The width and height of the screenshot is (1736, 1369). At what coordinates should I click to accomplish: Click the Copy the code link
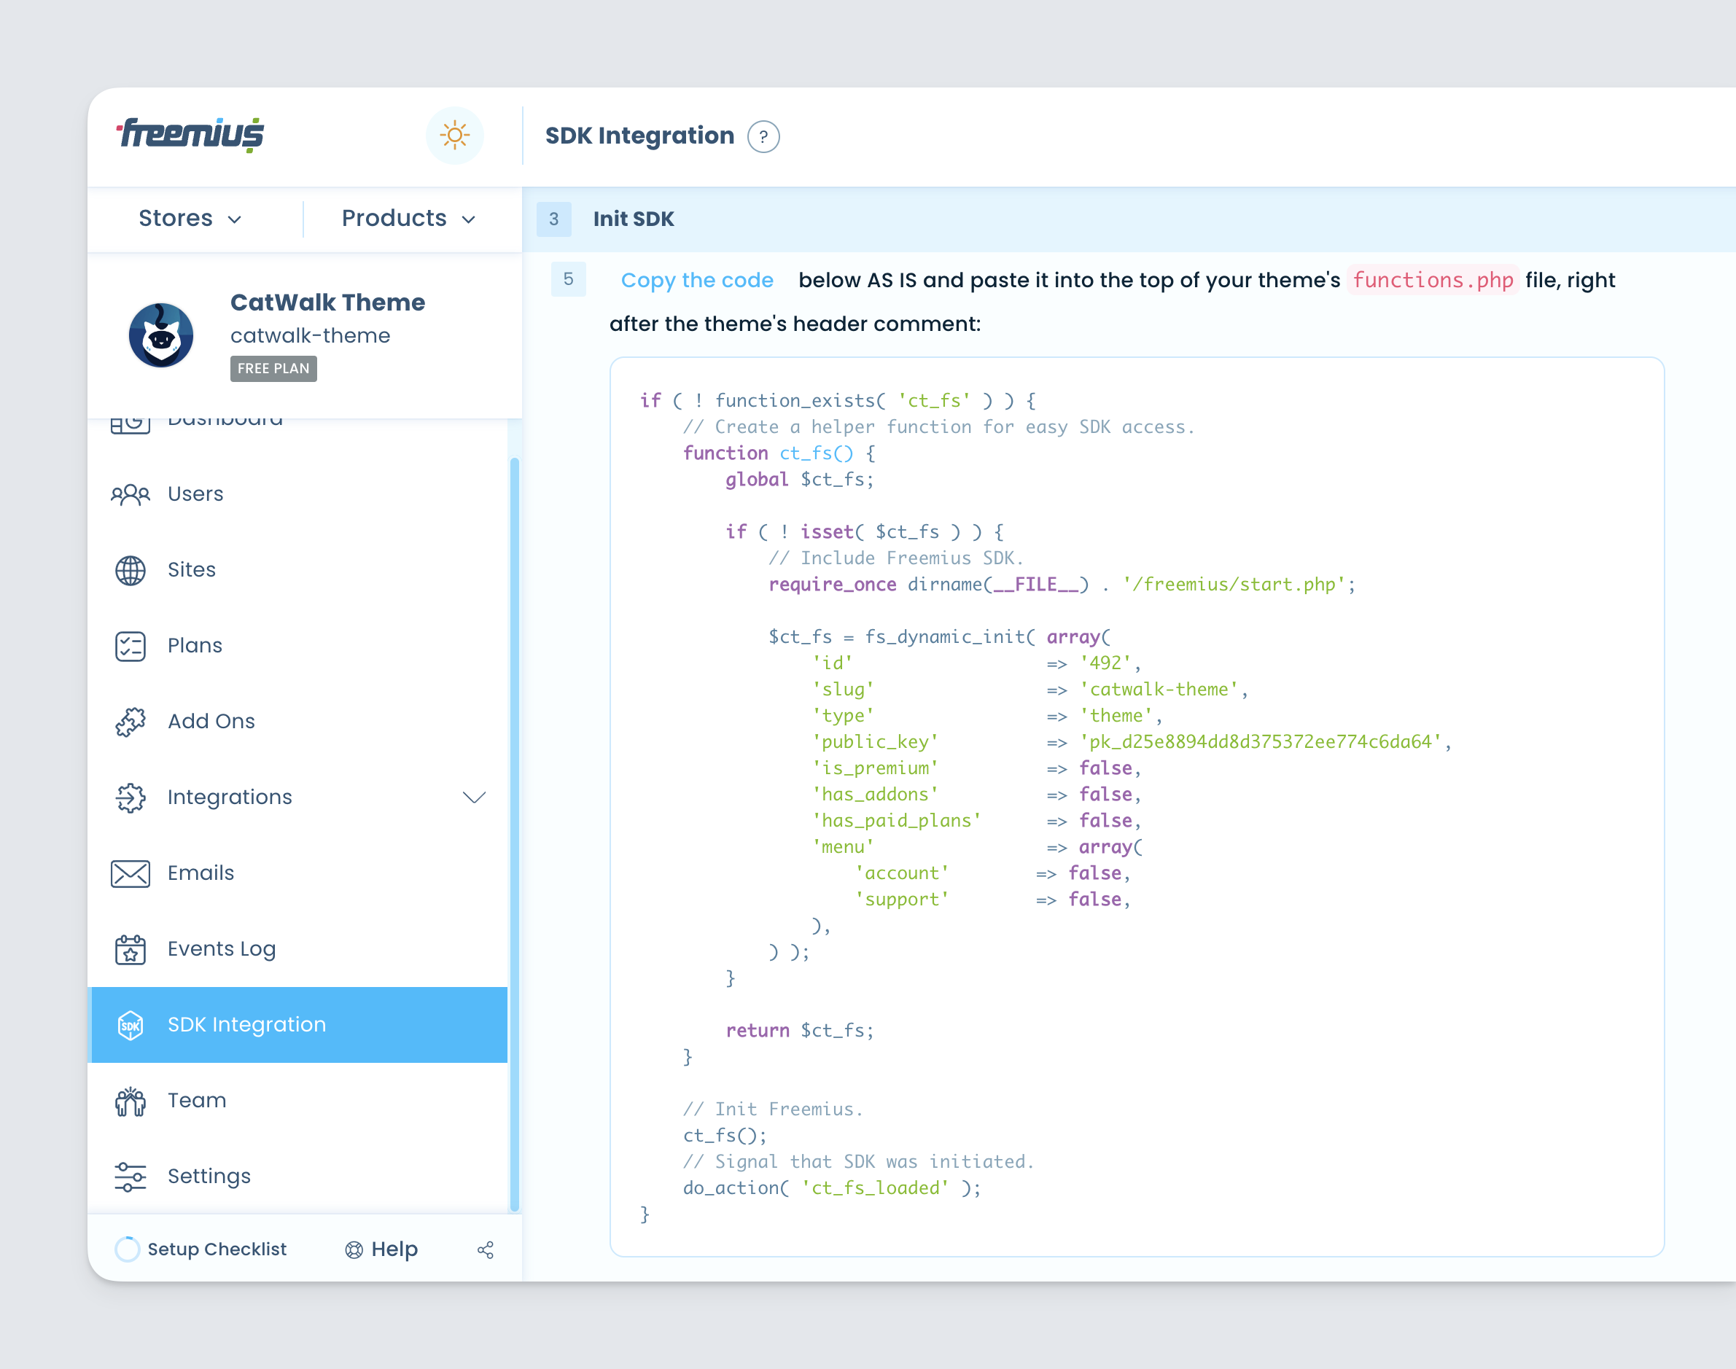coord(696,281)
